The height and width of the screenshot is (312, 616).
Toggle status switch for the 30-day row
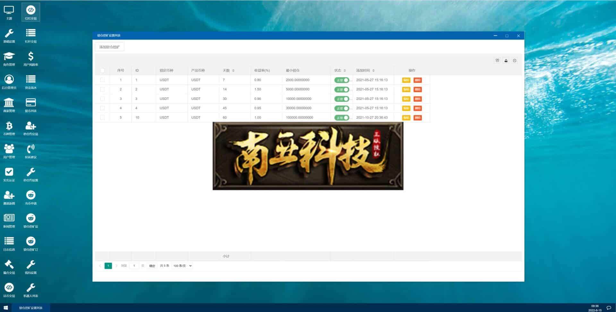tap(342, 99)
